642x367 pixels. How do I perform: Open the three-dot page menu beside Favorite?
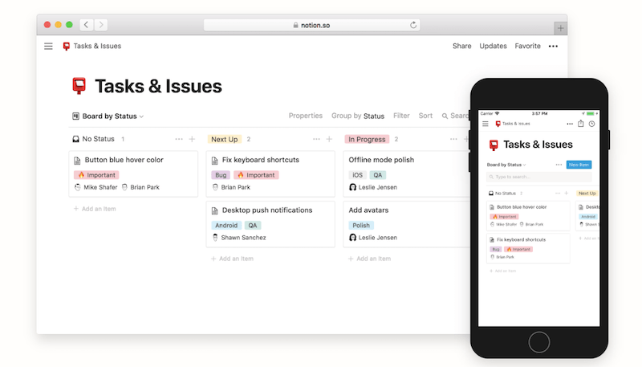(x=553, y=47)
